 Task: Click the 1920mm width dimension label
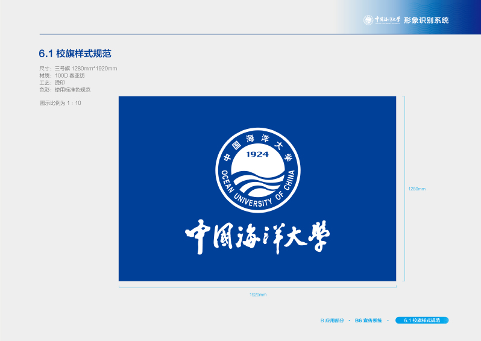[x=258, y=295]
